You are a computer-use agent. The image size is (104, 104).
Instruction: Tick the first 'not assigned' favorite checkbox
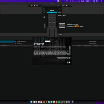coord(88,42)
